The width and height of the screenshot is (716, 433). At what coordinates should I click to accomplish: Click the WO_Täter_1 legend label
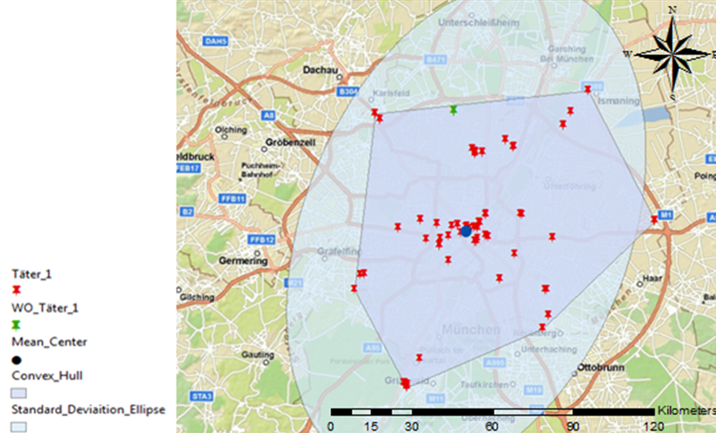(x=45, y=308)
